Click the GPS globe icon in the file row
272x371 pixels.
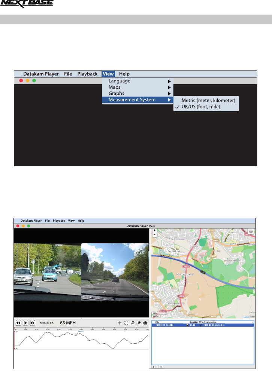[201, 325]
